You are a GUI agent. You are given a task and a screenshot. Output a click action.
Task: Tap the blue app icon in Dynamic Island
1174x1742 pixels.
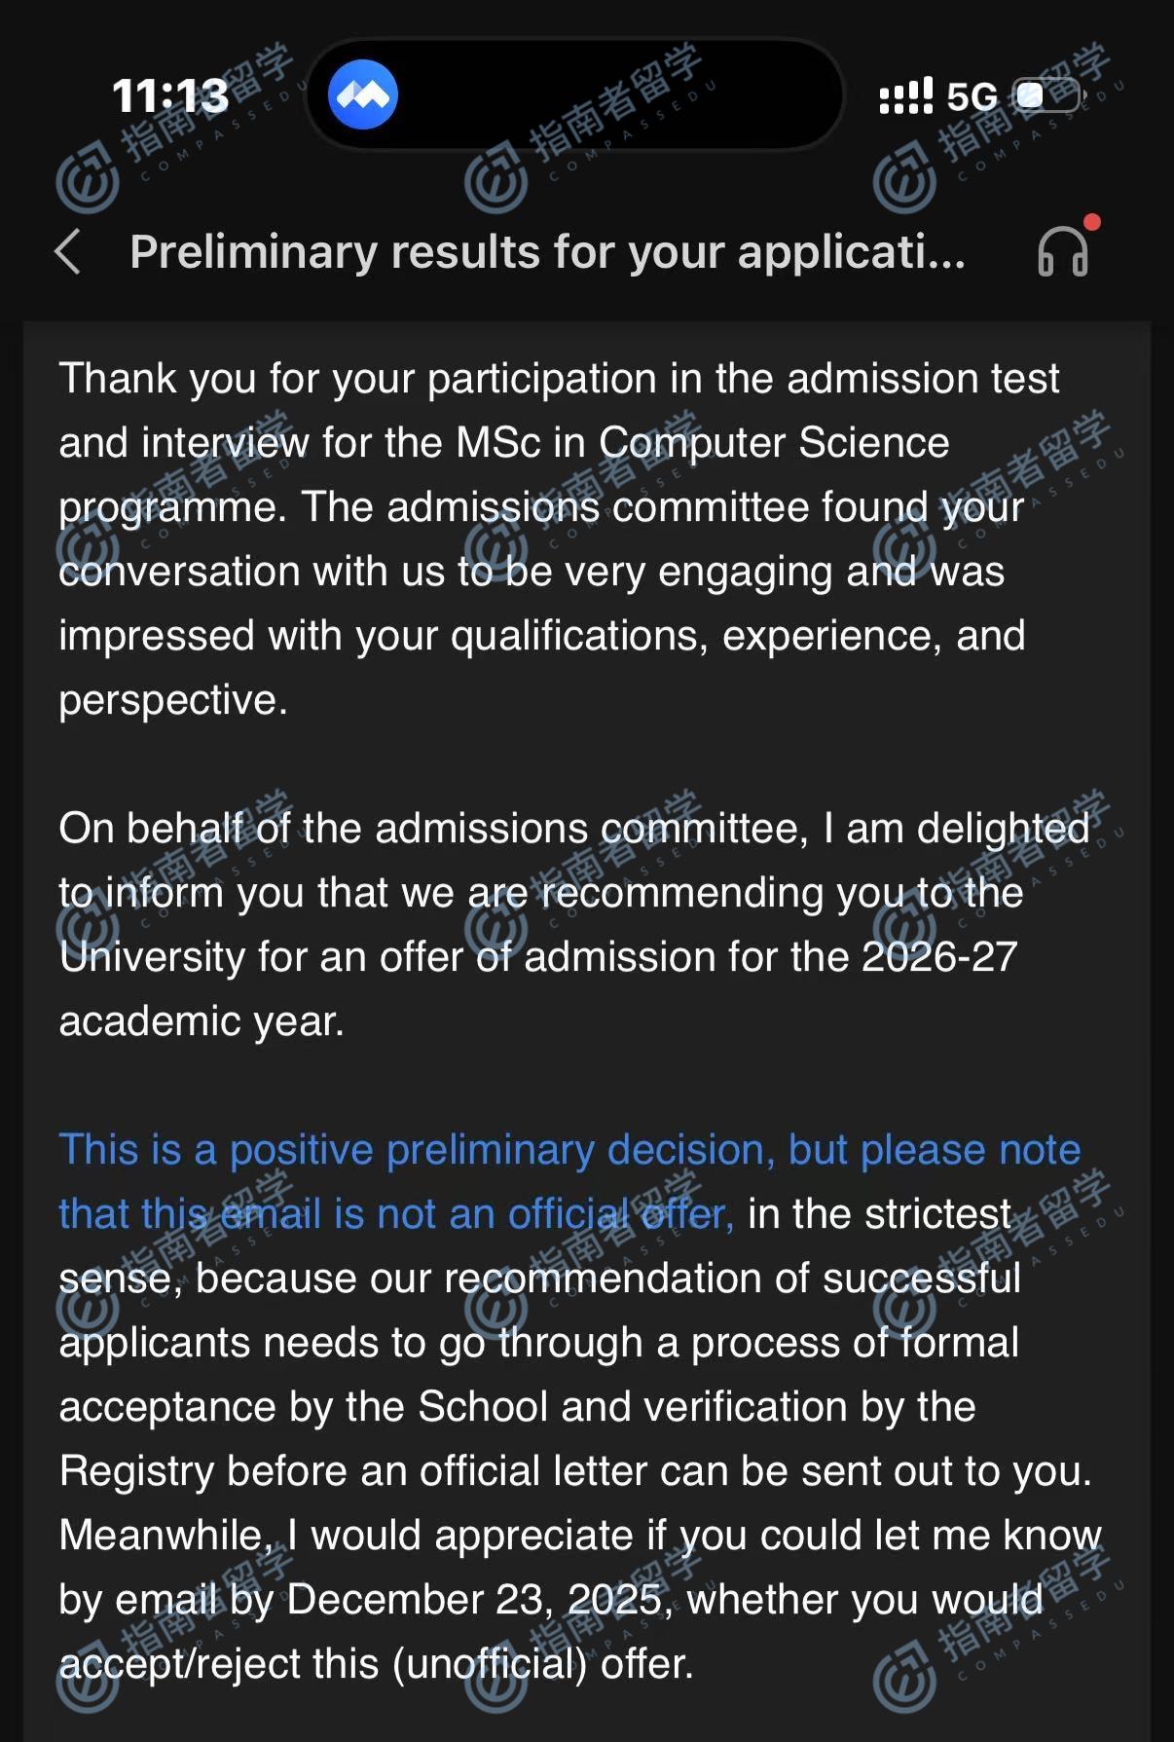click(363, 94)
